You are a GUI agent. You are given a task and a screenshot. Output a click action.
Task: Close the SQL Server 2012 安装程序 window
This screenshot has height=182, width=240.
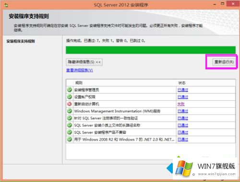pos(233,4)
